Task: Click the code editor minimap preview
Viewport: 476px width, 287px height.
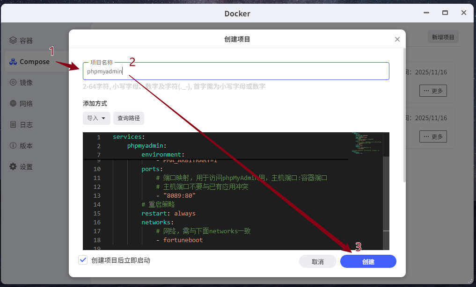Action: coord(366,146)
